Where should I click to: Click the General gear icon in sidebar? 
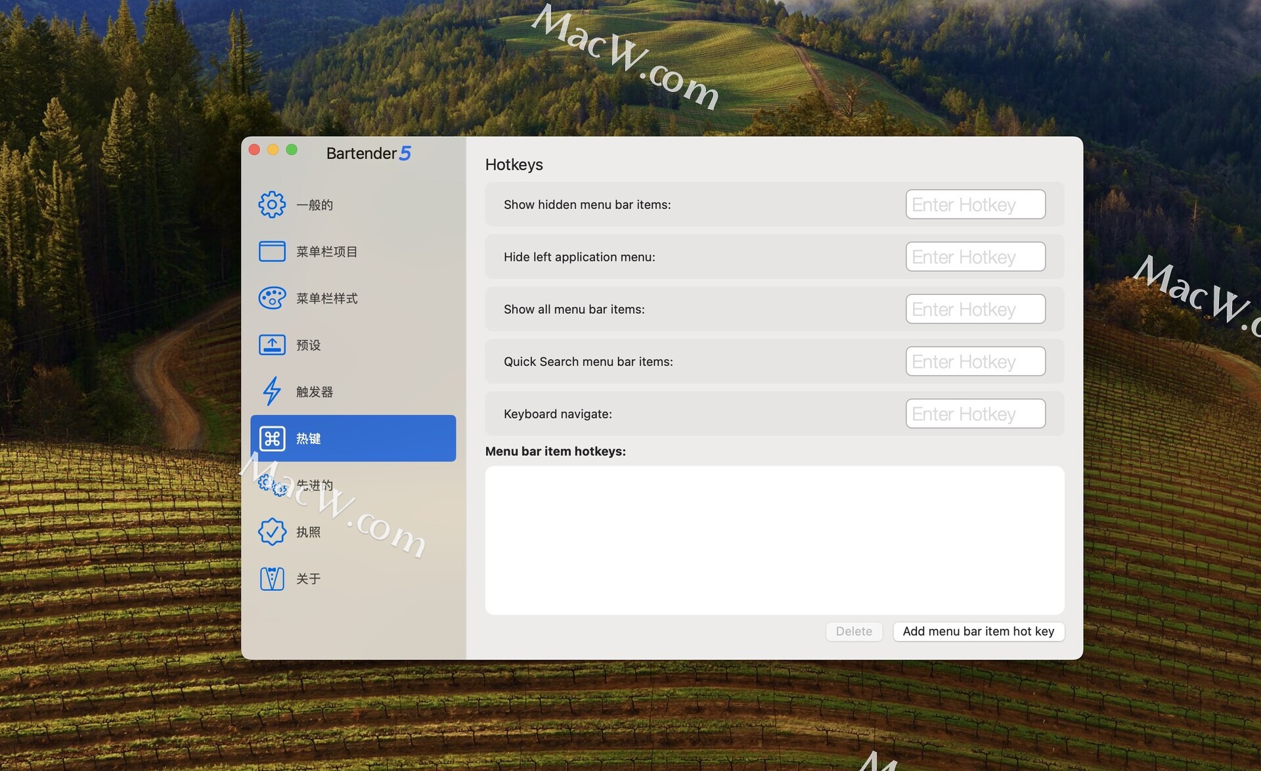point(272,205)
